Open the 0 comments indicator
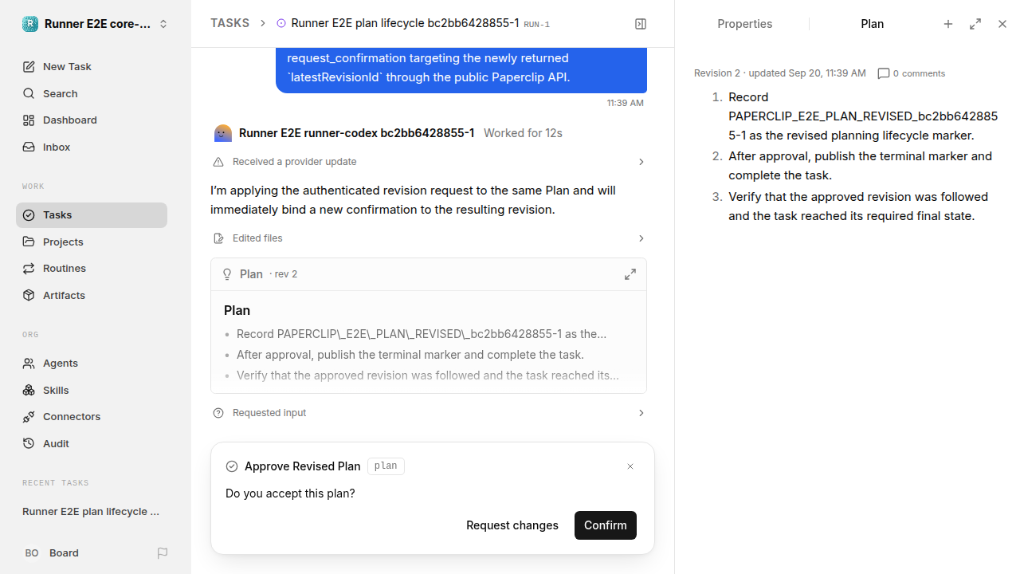The width and height of the screenshot is (1020, 574). click(x=912, y=73)
